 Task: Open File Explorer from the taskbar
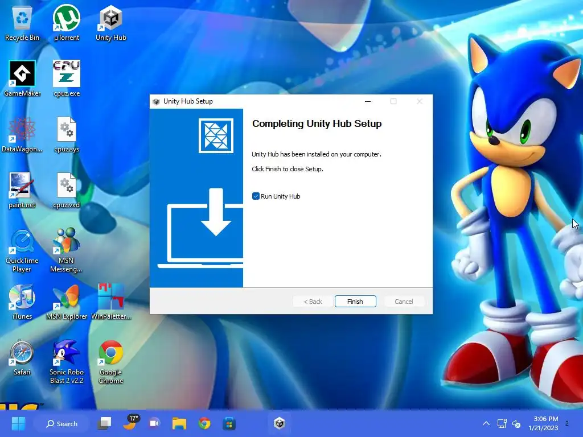click(179, 423)
